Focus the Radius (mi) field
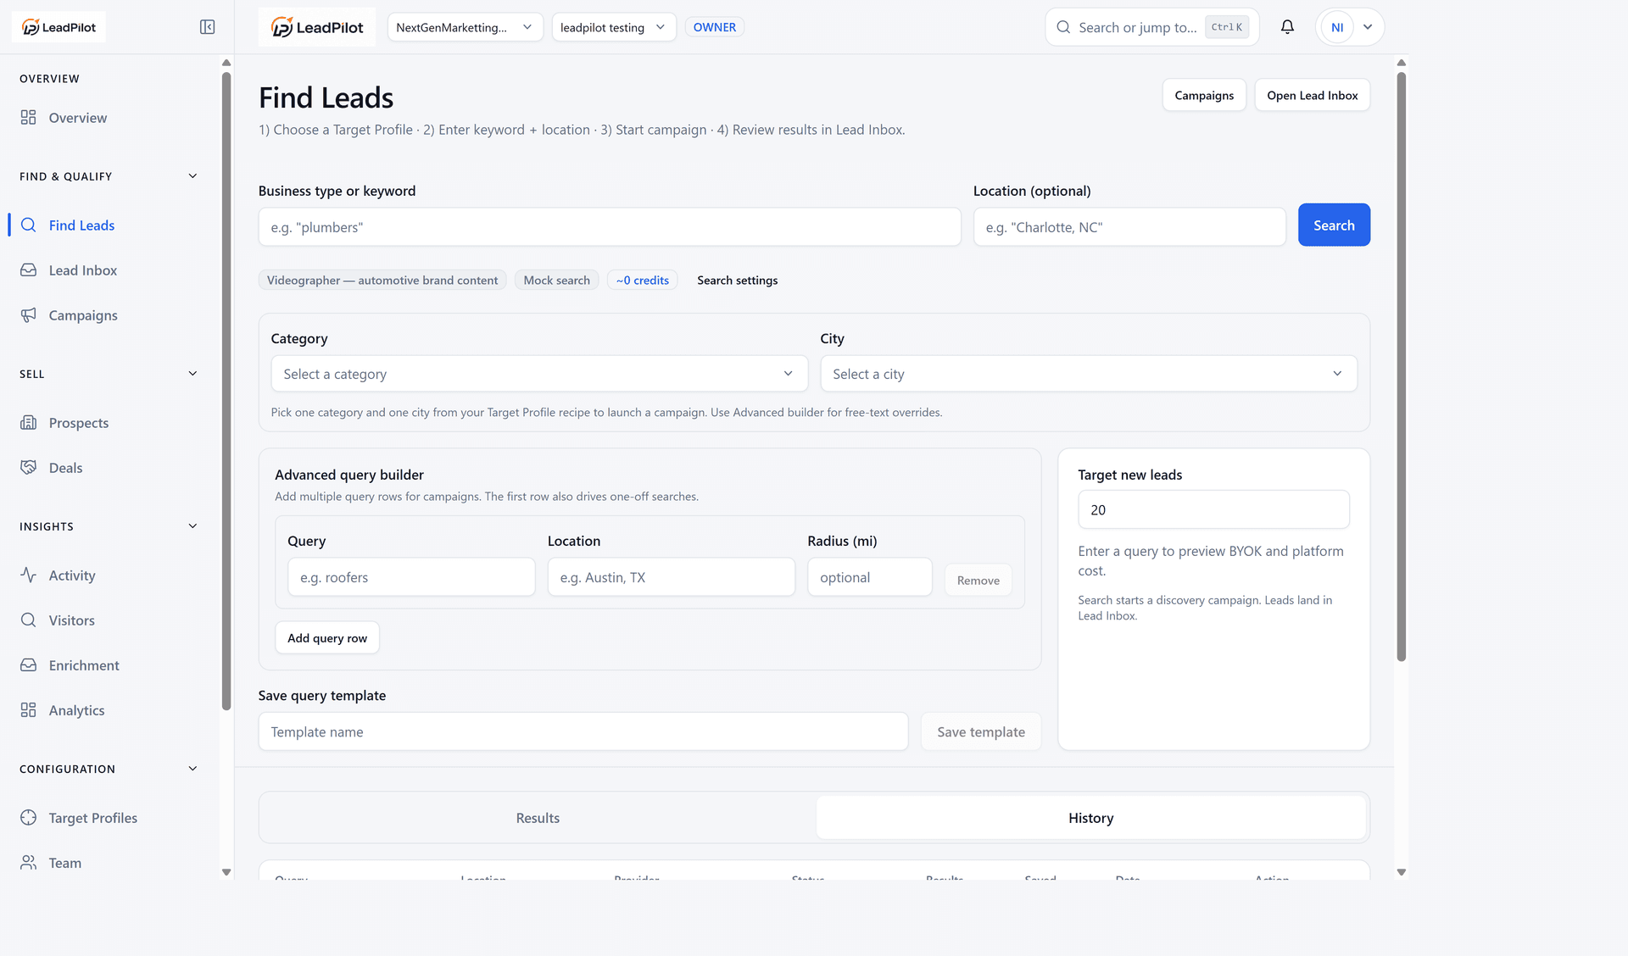1628x956 pixels. tap(870, 577)
